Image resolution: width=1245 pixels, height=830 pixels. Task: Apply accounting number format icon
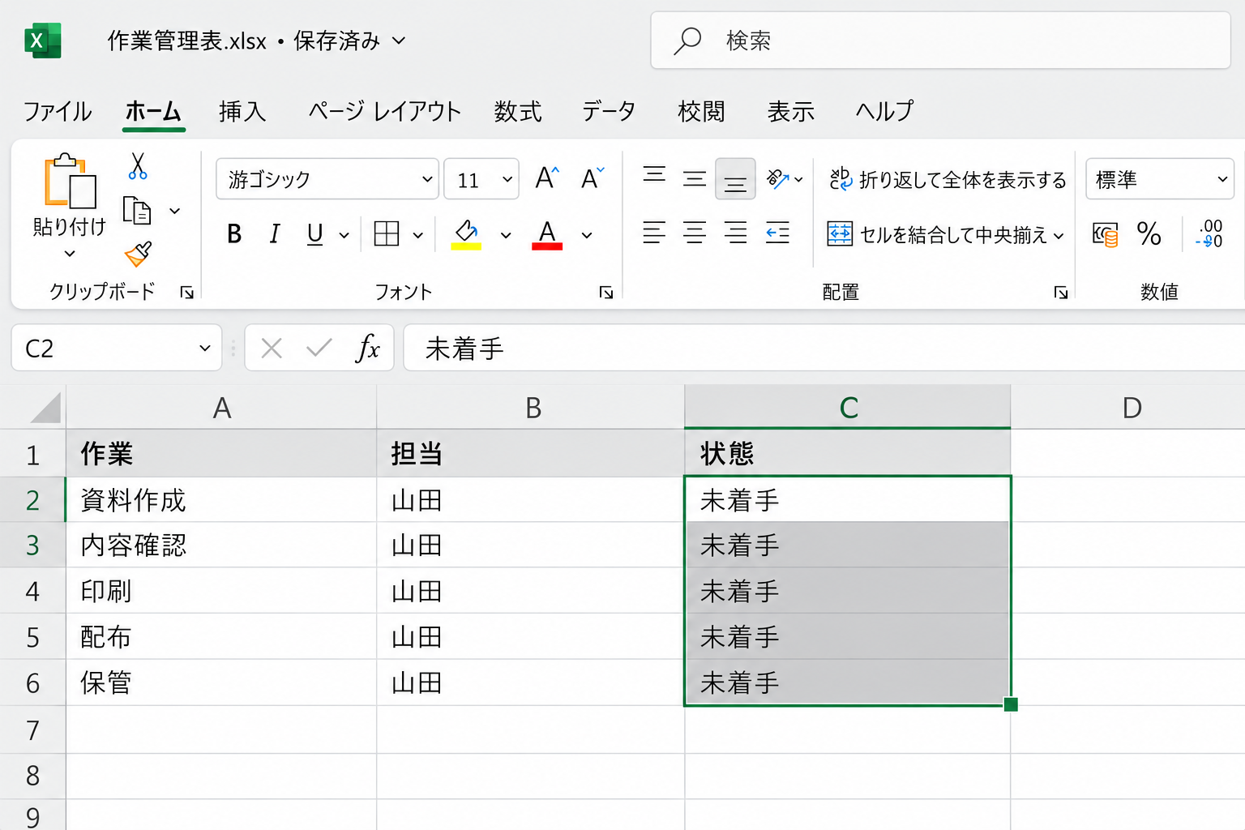pos(1105,234)
